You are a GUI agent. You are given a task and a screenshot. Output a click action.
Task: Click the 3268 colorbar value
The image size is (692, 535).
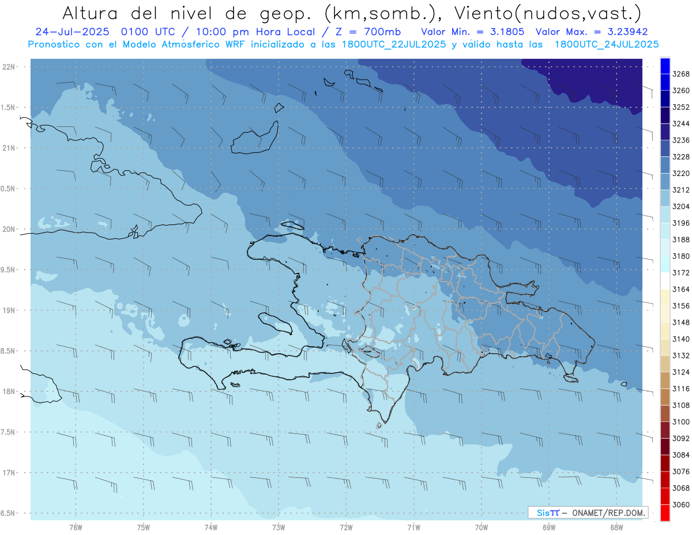click(x=681, y=74)
